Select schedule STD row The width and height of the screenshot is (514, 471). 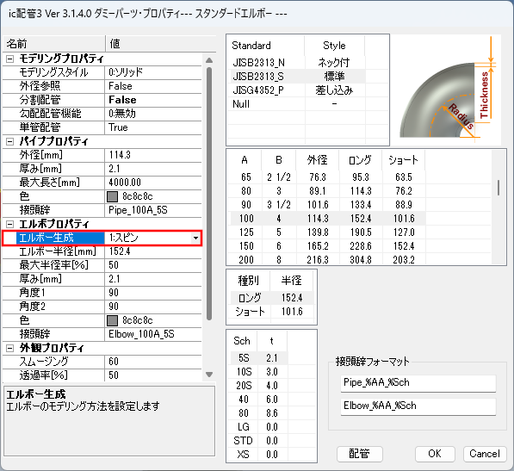(259, 441)
